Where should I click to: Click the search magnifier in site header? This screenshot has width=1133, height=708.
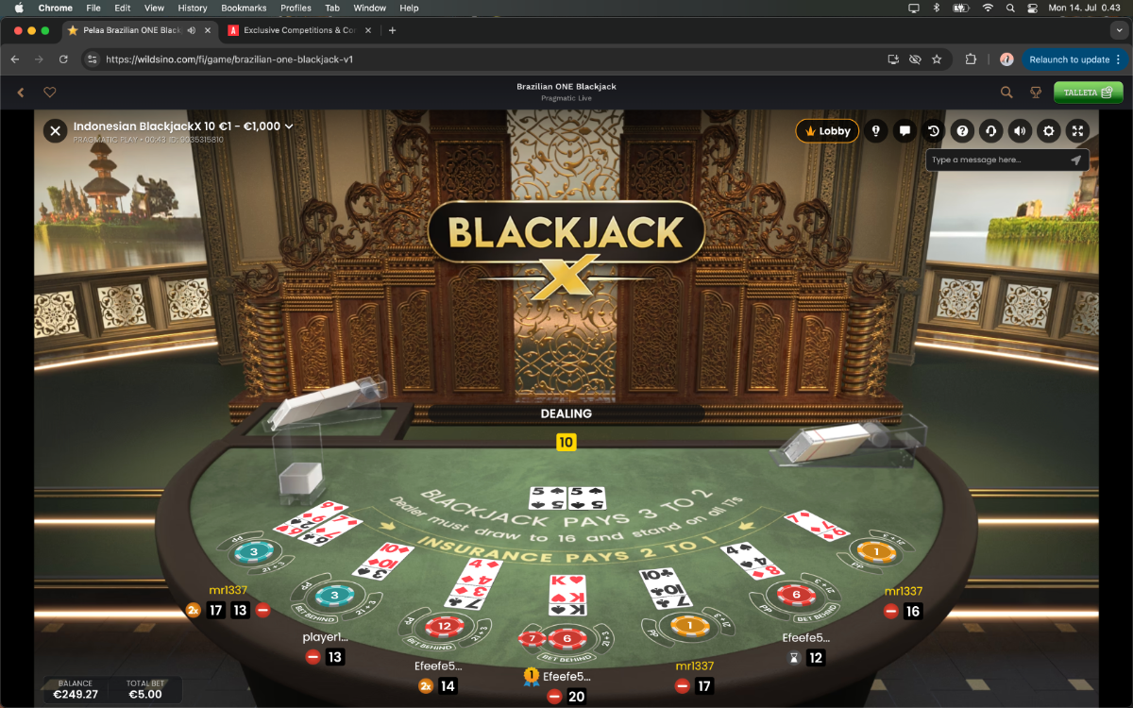[1006, 93]
